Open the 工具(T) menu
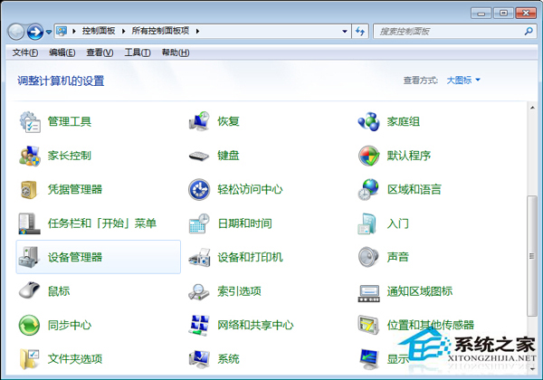This screenshot has height=380, width=543. tap(138, 52)
